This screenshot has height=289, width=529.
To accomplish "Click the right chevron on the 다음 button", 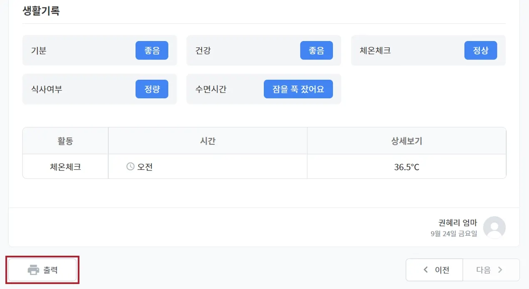I will coord(500,270).
